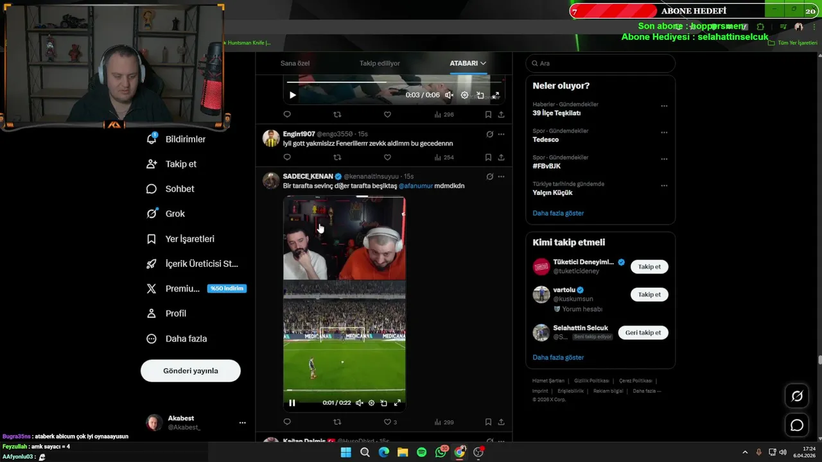The image size is (822, 462).
Task: Reply to the top video post
Action: point(287,114)
